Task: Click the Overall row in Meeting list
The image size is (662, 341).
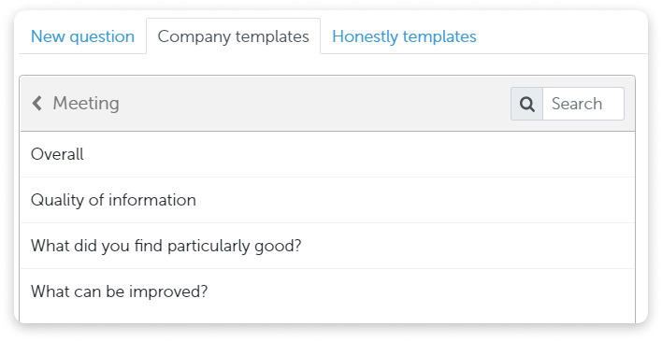Action: [327, 154]
